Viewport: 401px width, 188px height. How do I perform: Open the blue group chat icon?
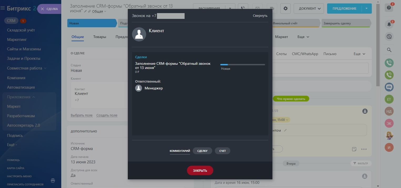coord(389,87)
